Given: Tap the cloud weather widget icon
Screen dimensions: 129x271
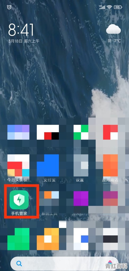Looking at the screenshot, I should coord(113,29).
